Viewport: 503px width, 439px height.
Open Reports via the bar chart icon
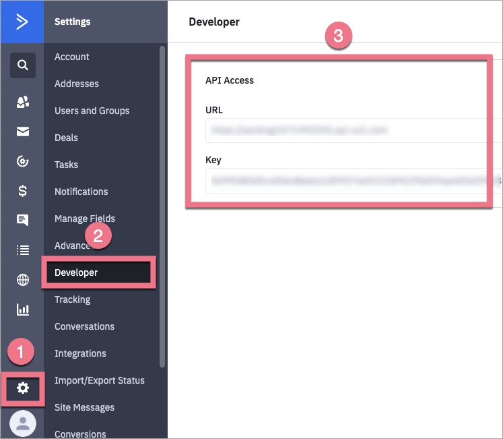tap(22, 310)
